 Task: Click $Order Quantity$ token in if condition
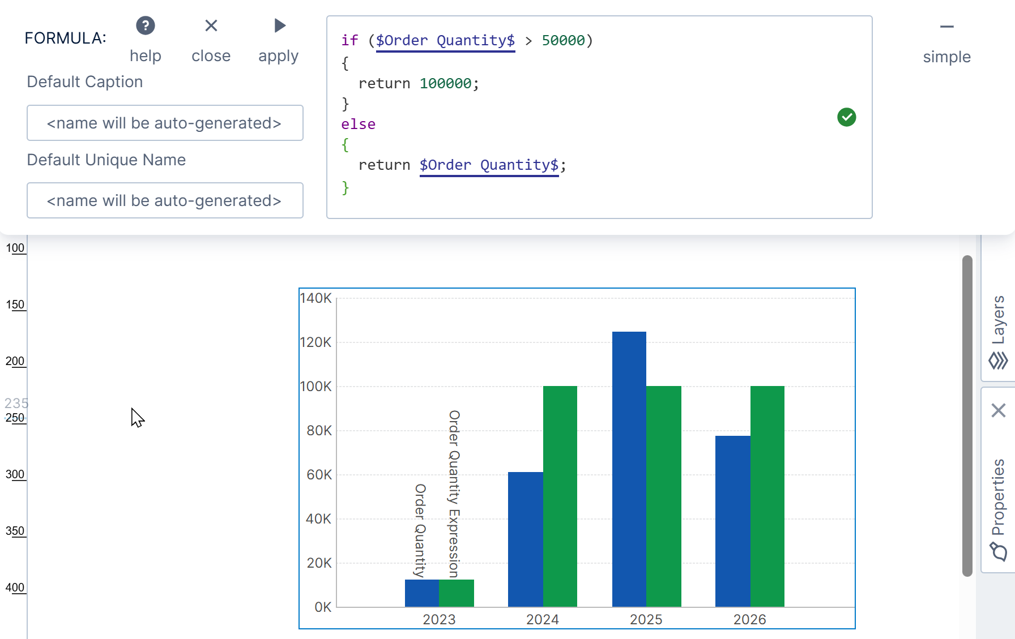point(445,41)
